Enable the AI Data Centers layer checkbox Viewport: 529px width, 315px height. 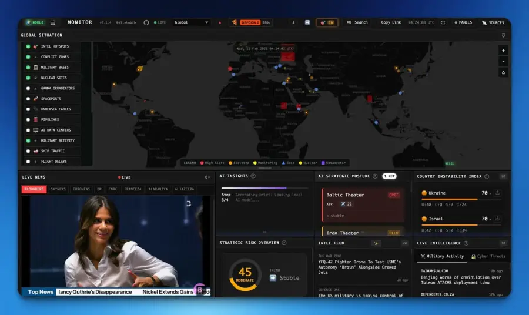[28, 130]
